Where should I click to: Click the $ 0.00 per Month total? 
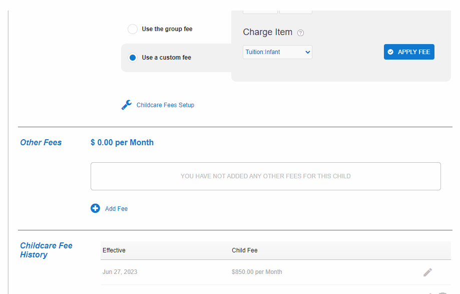pos(122,143)
